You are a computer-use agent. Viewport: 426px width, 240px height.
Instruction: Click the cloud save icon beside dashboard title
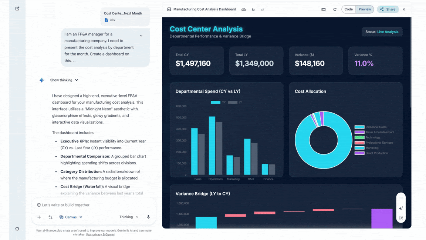pos(244,10)
